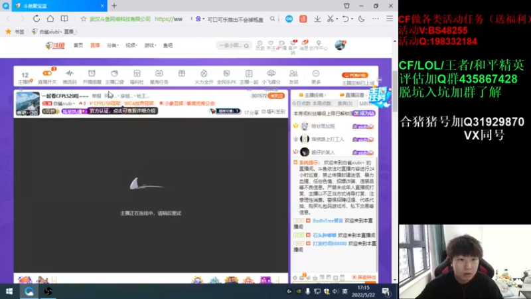Click the 分享 share link

252,112
